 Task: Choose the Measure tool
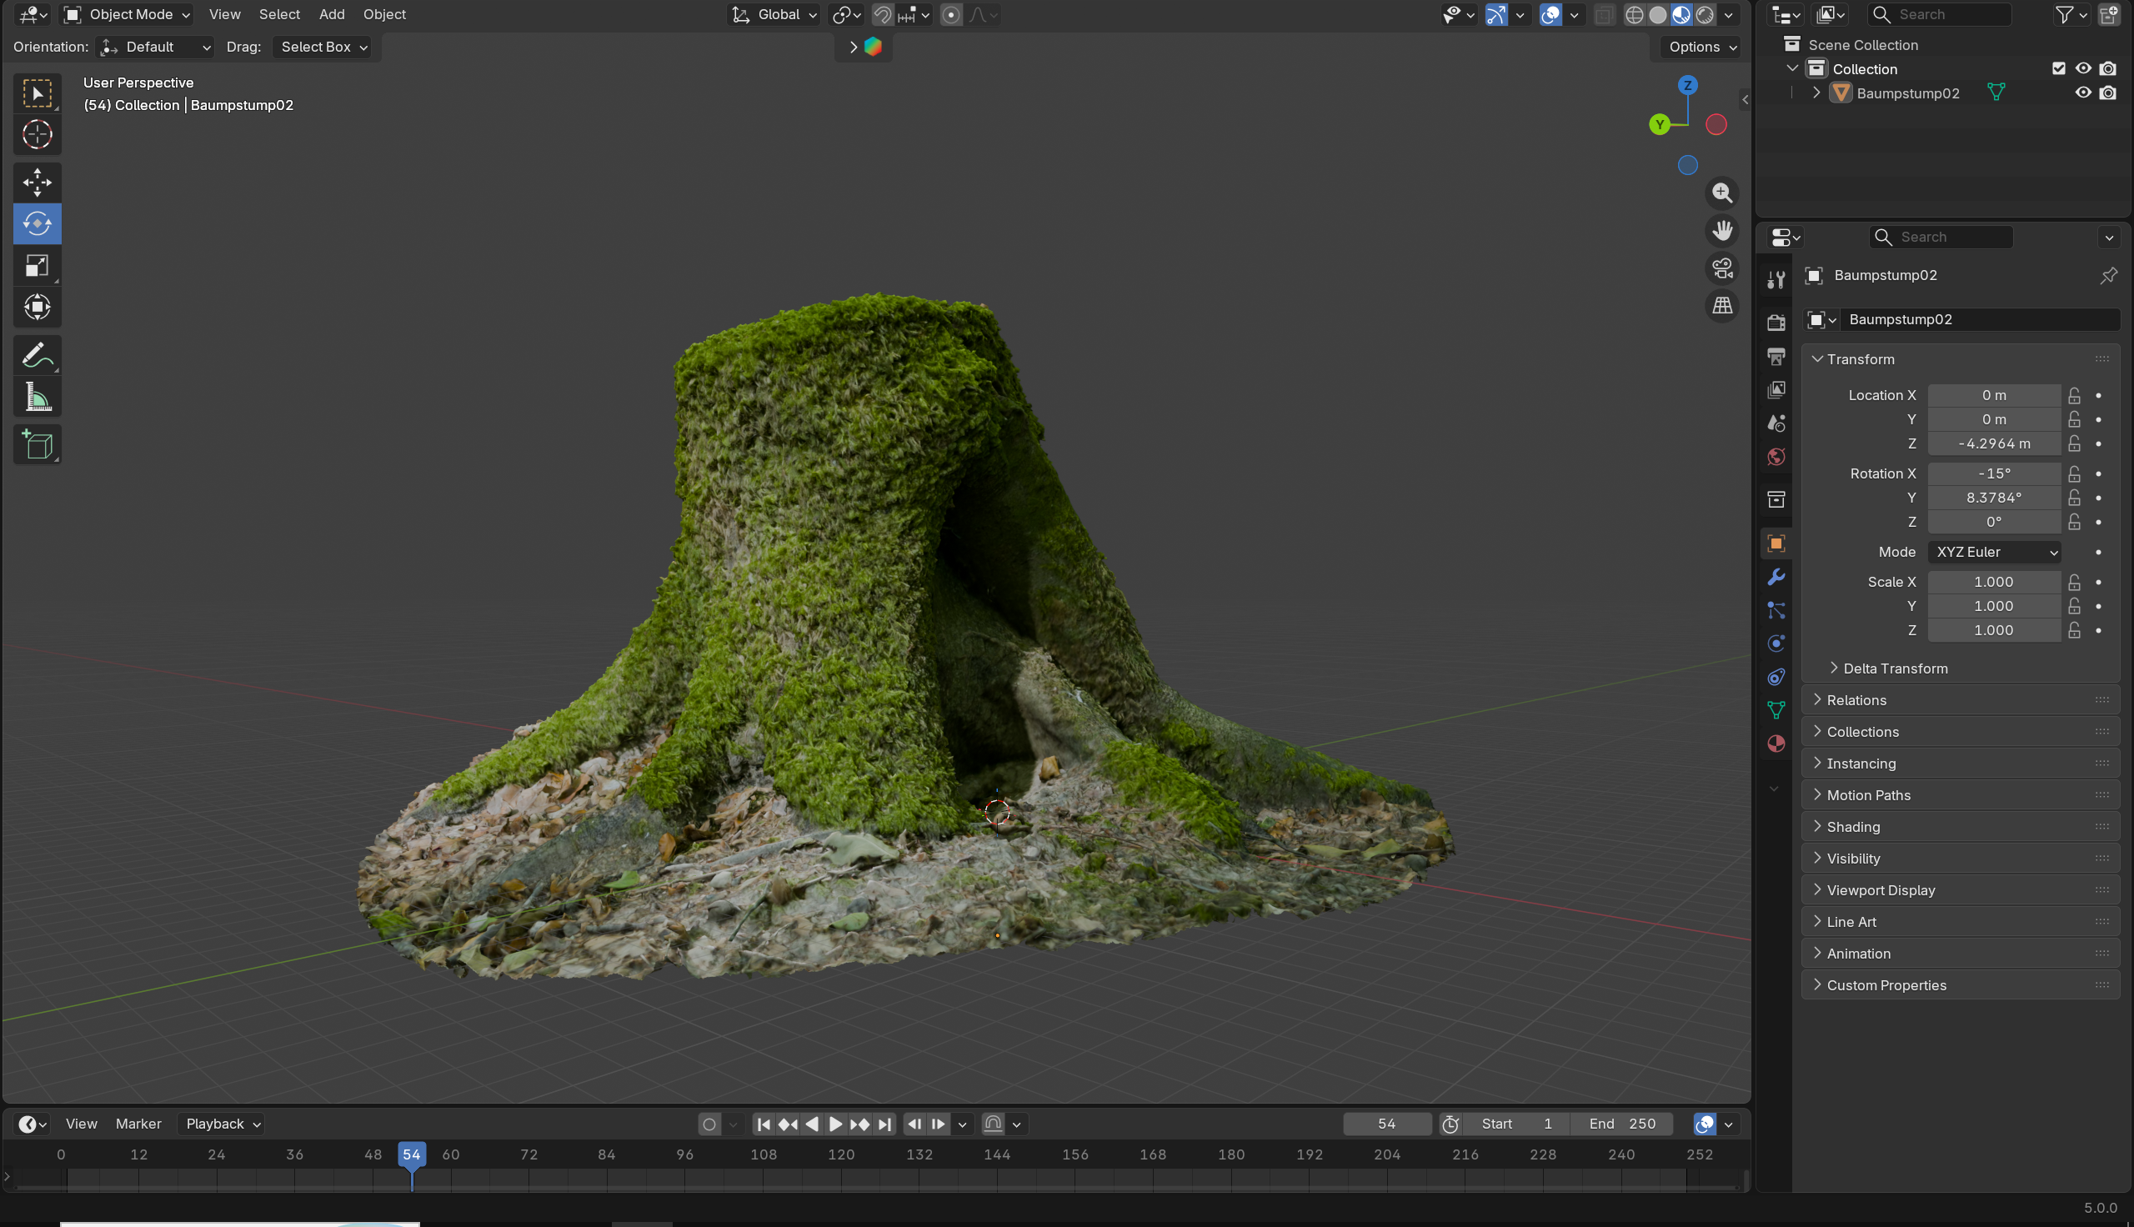(x=37, y=396)
